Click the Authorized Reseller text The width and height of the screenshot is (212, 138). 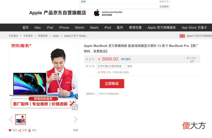pos(112,12)
